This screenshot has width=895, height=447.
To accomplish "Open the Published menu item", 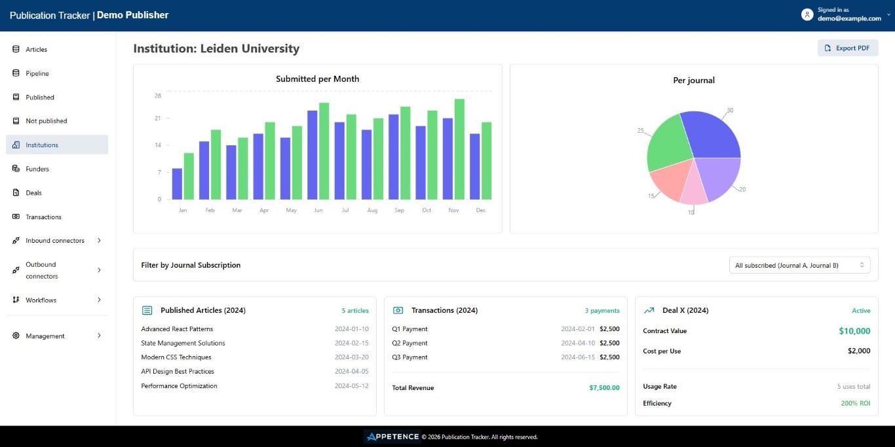I will point(40,98).
